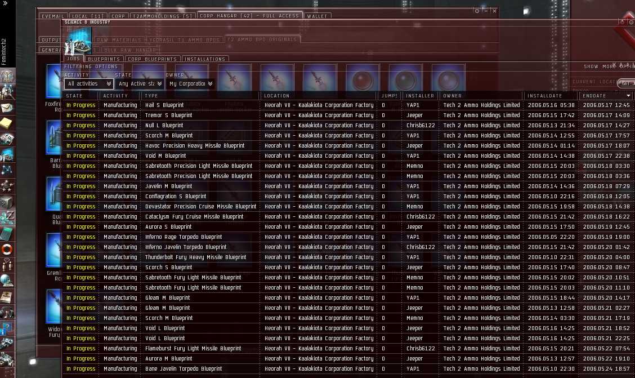
Task: Select Devastator Precision Cruise Missile Blueprint row
Action: (348, 206)
